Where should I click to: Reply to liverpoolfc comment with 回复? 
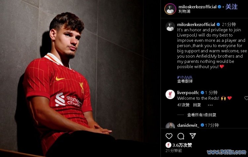[x=197, y=105]
